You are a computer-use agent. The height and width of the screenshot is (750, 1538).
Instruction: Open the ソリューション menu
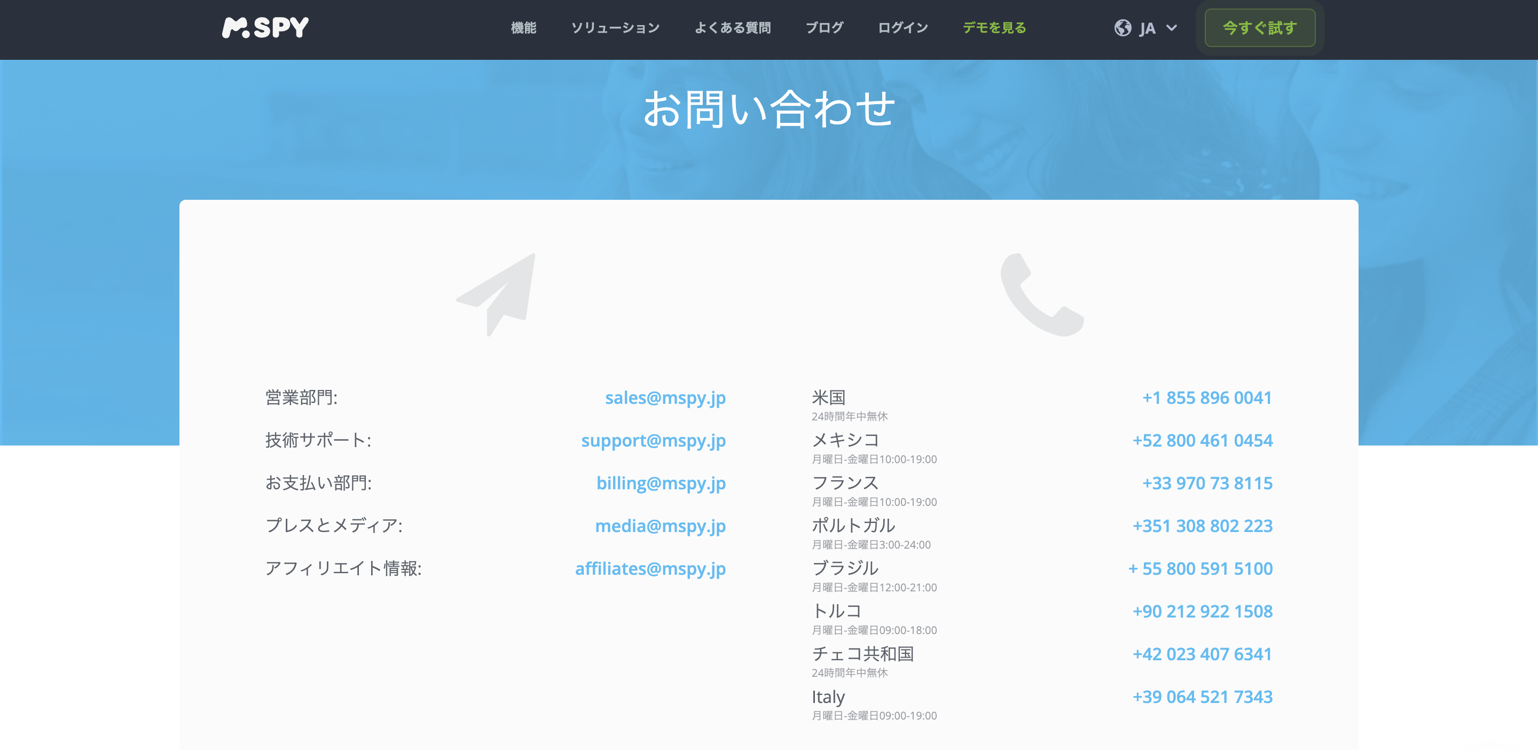pos(615,28)
